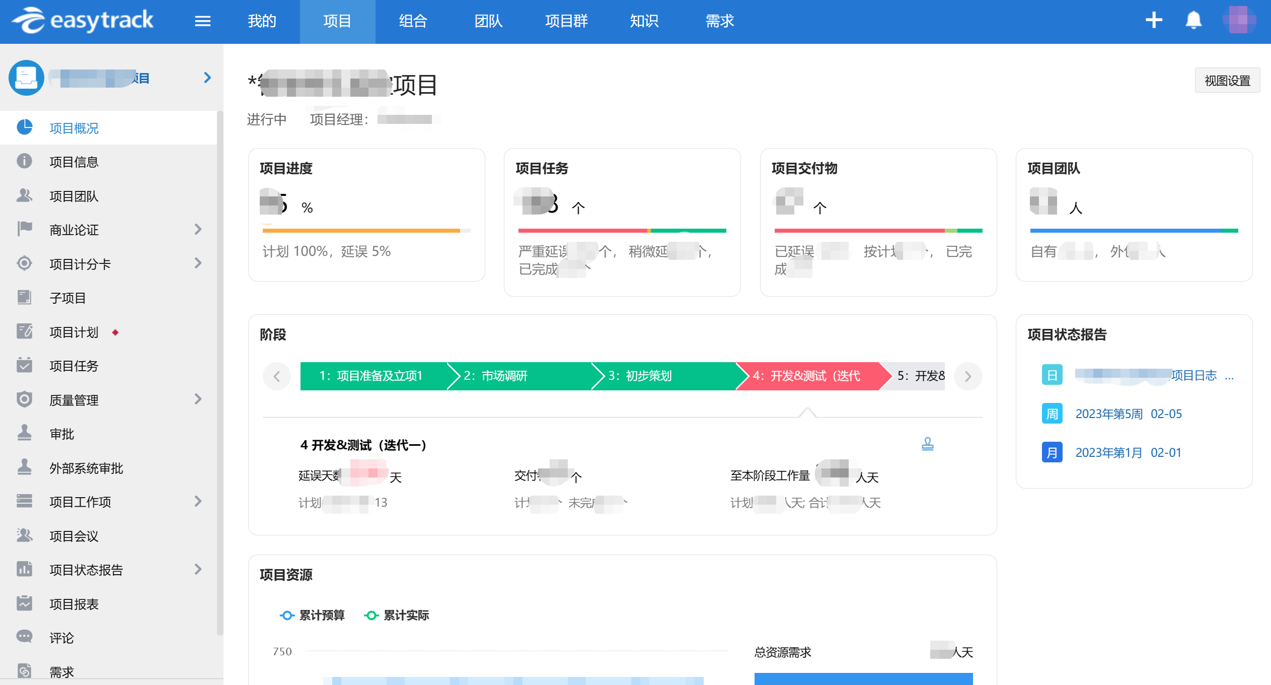Click the 视图设置 button
Viewport: 1271px width, 685px height.
click(x=1227, y=81)
